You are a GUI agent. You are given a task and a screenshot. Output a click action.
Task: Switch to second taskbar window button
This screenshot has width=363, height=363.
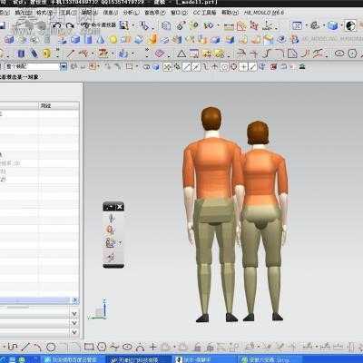(x=139, y=359)
